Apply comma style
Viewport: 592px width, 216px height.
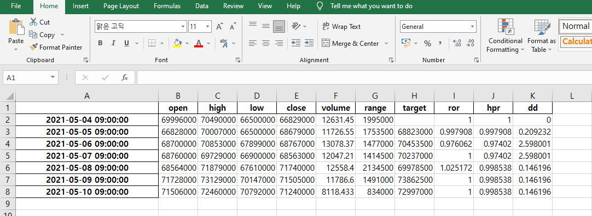pyautogui.click(x=440, y=43)
